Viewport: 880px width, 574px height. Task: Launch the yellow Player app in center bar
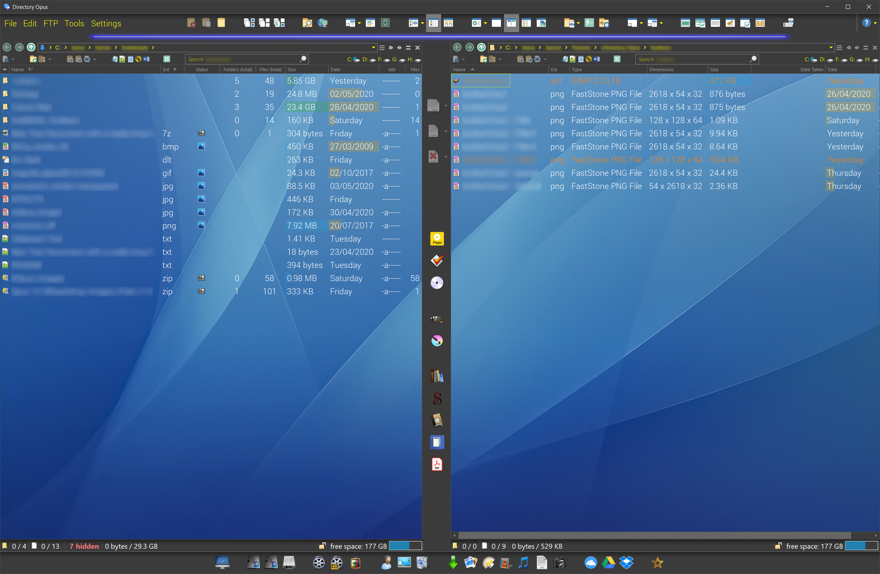(x=437, y=239)
